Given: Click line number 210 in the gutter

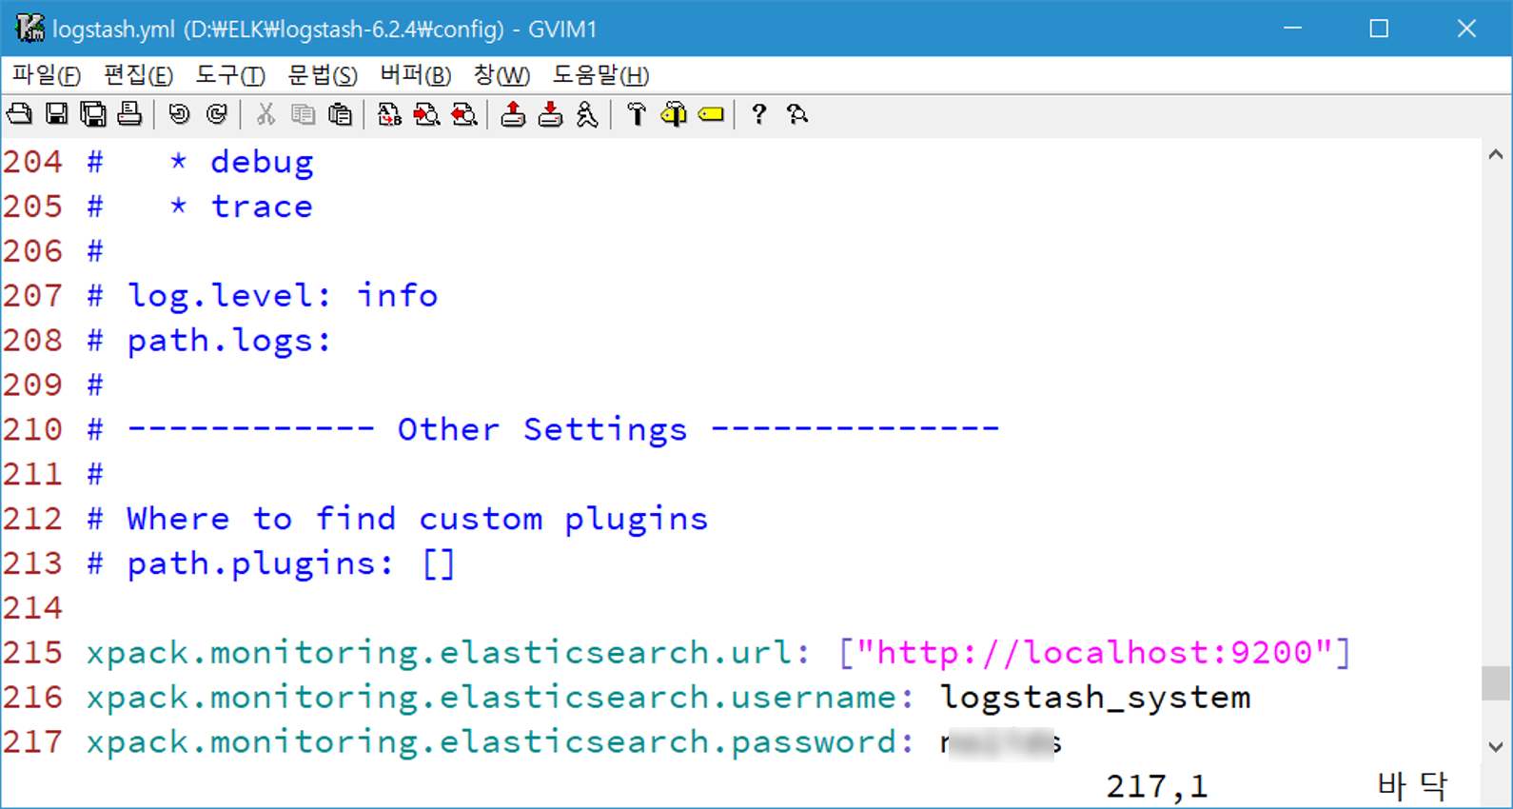Looking at the screenshot, I should click(32, 429).
